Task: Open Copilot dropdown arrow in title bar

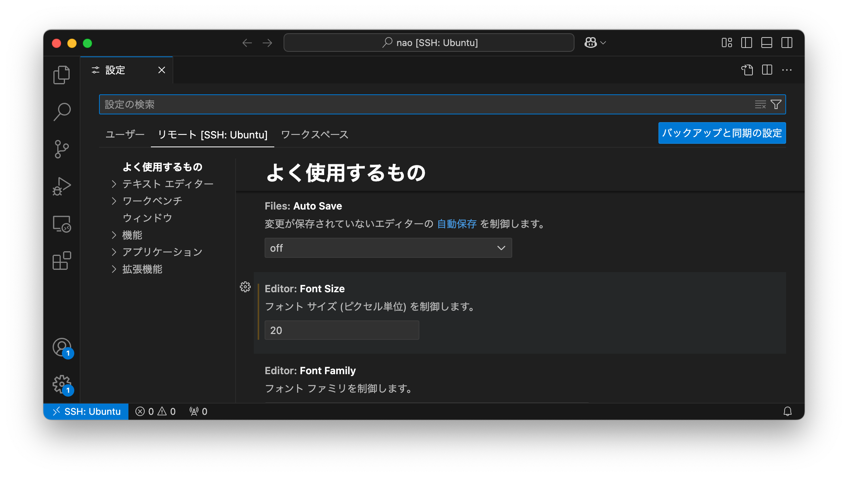Action: (x=603, y=43)
